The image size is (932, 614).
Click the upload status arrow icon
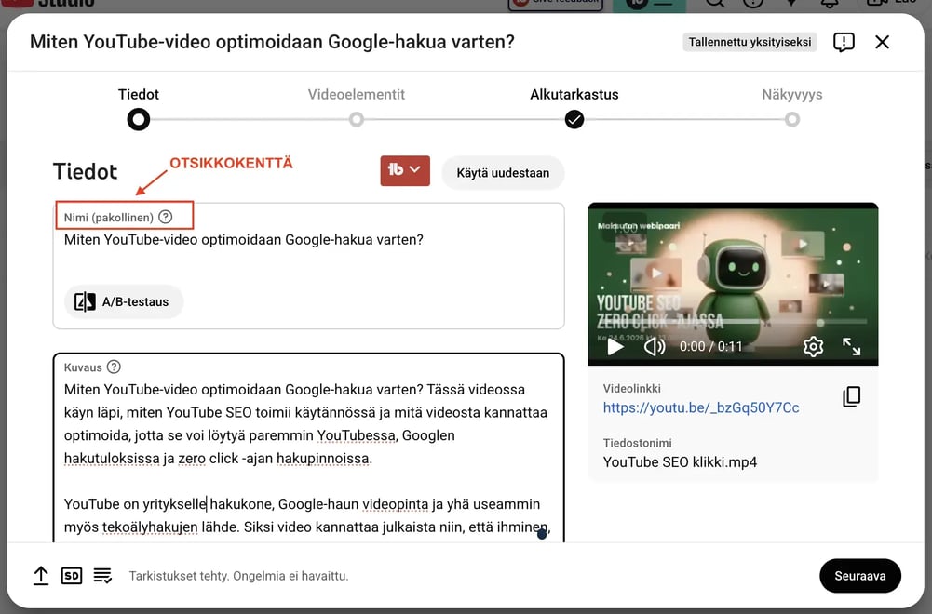(x=41, y=576)
